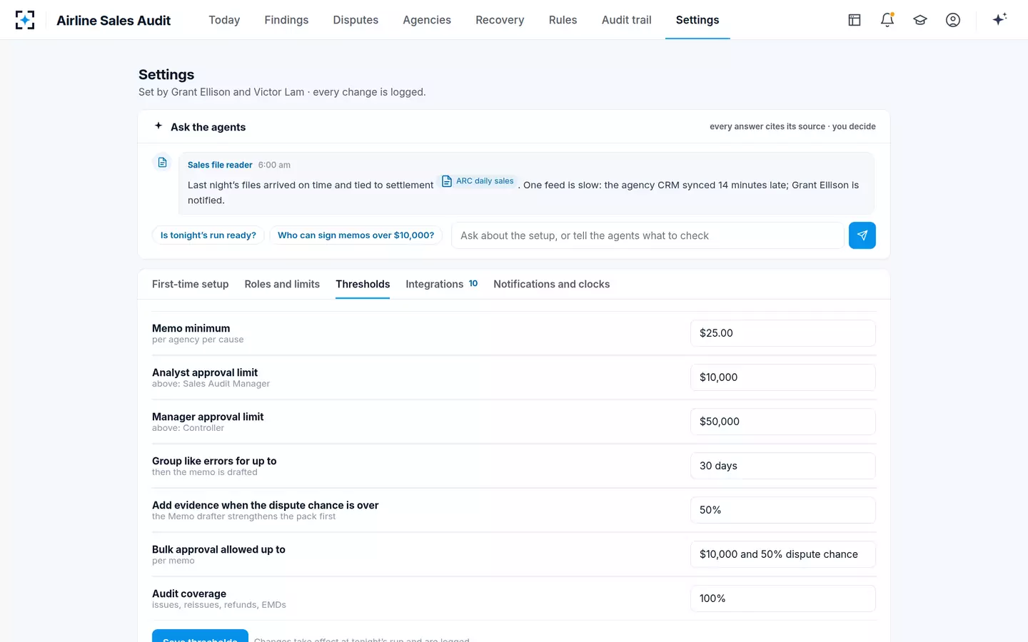
Task: Edit the Group like errors 30 days field
Action: (783, 466)
